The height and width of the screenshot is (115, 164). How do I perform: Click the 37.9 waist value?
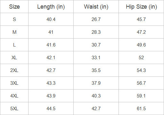coord(96,83)
